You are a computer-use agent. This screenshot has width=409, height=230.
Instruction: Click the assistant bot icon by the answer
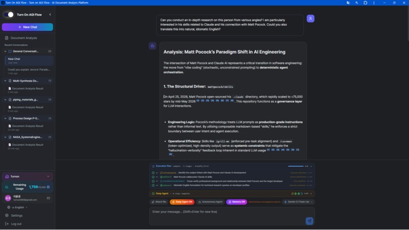pyautogui.click(x=153, y=46)
